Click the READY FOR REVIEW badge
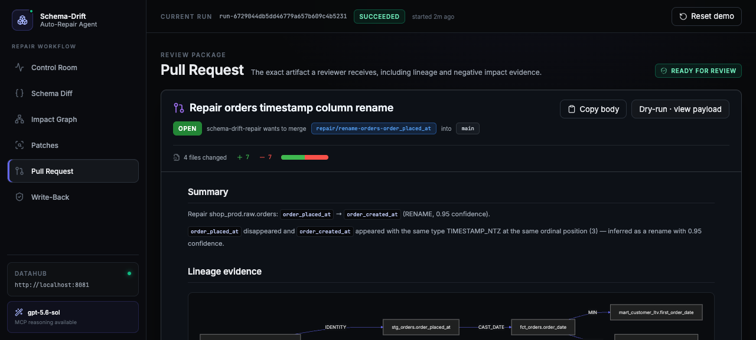Image resolution: width=756 pixels, height=340 pixels. click(x=698, y=71)
